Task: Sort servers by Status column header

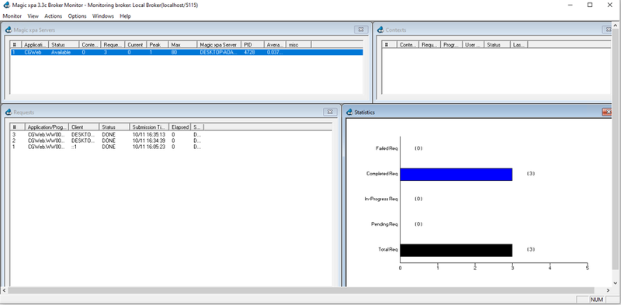Action: pyautogui.click(x=64, y=45)
